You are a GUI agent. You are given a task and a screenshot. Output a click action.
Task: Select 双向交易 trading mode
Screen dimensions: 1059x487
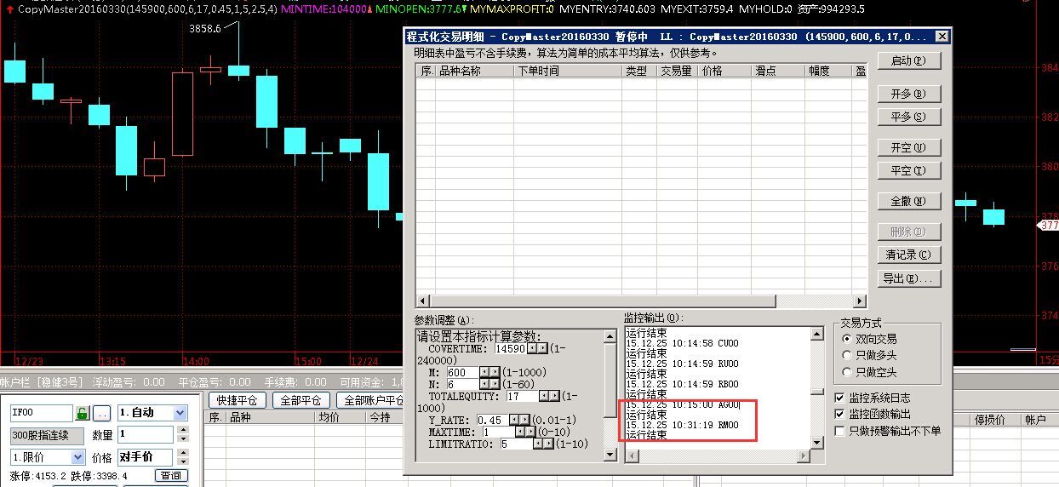[847, 338]
